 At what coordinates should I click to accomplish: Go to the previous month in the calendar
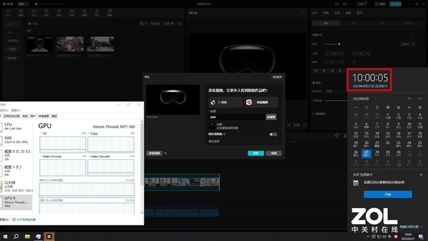pos(409,98)
